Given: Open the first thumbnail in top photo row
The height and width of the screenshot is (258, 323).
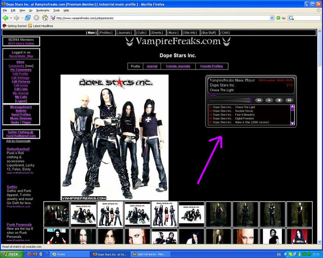Looking at the screenshot, I should point(56,214).
